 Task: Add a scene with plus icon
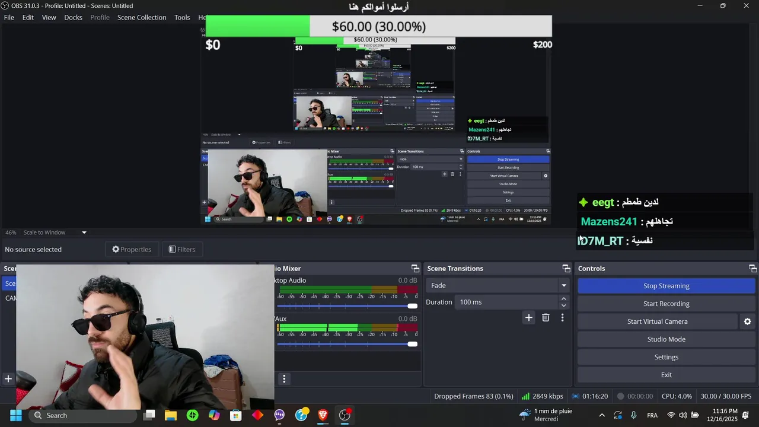click(8, 379)
